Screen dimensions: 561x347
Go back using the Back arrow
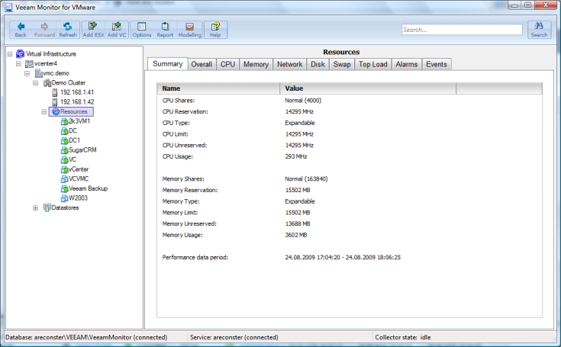[21, 29]
